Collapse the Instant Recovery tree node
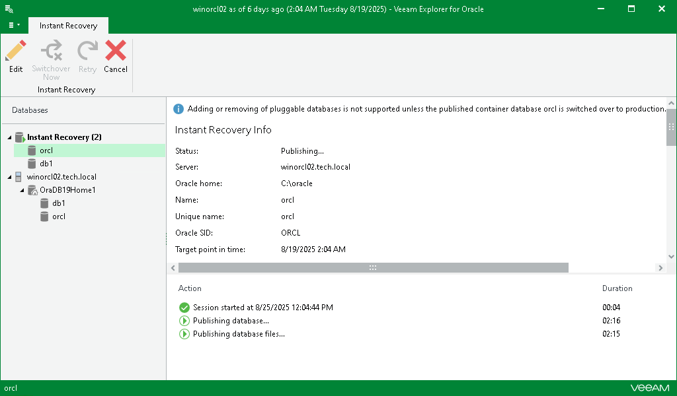This screenshot has height=396, width=677. coord(9,137)
